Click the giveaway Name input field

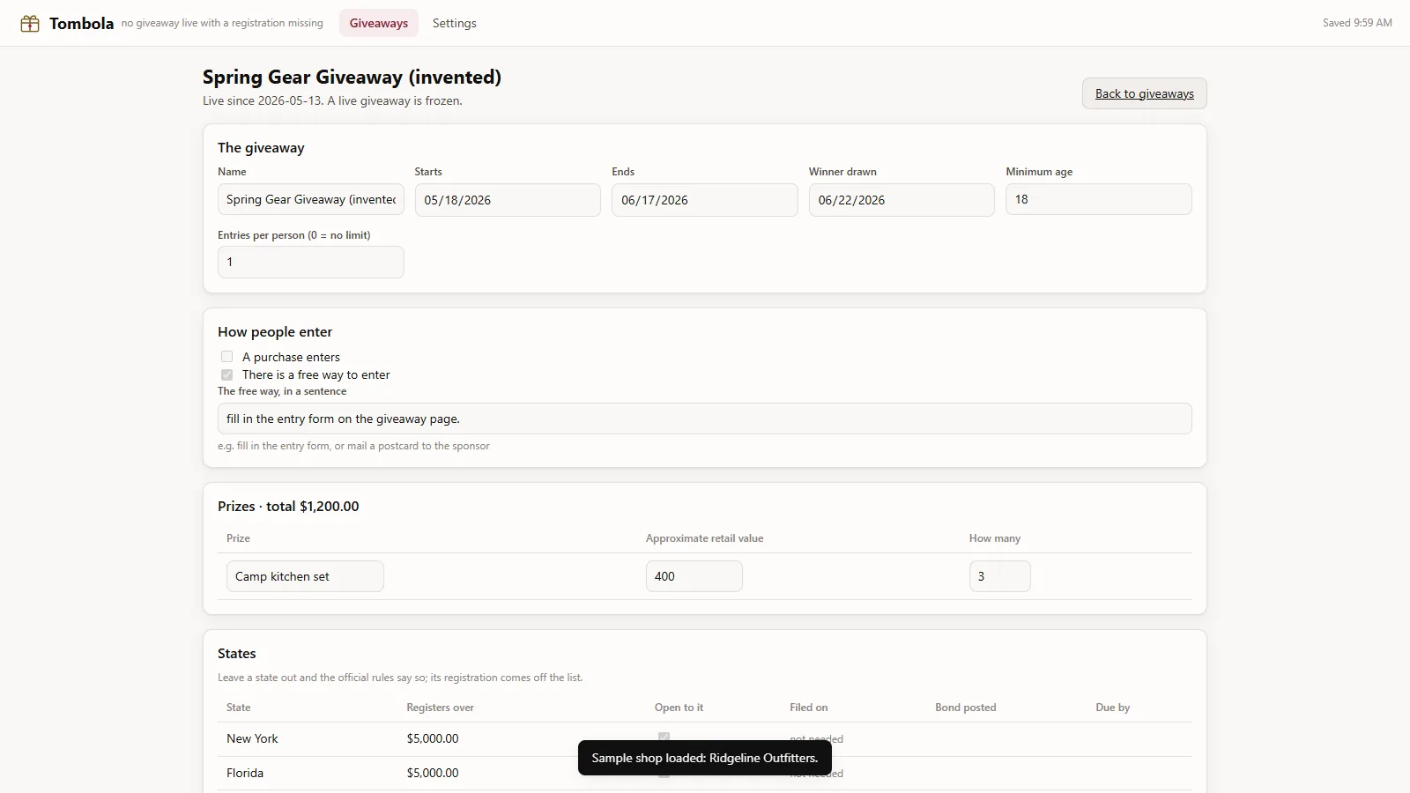coord(311,200)
